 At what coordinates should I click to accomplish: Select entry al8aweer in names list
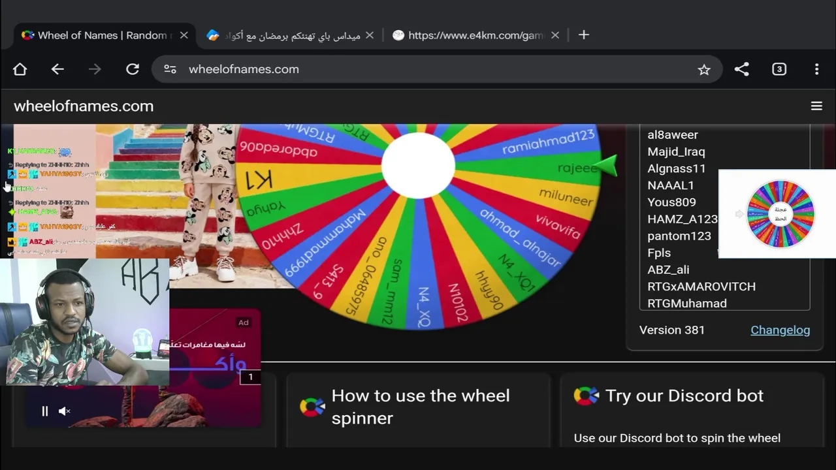[x=673, y=134]
